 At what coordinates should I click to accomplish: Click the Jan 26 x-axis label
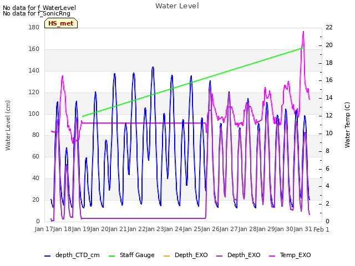click(x=210, y=229)
